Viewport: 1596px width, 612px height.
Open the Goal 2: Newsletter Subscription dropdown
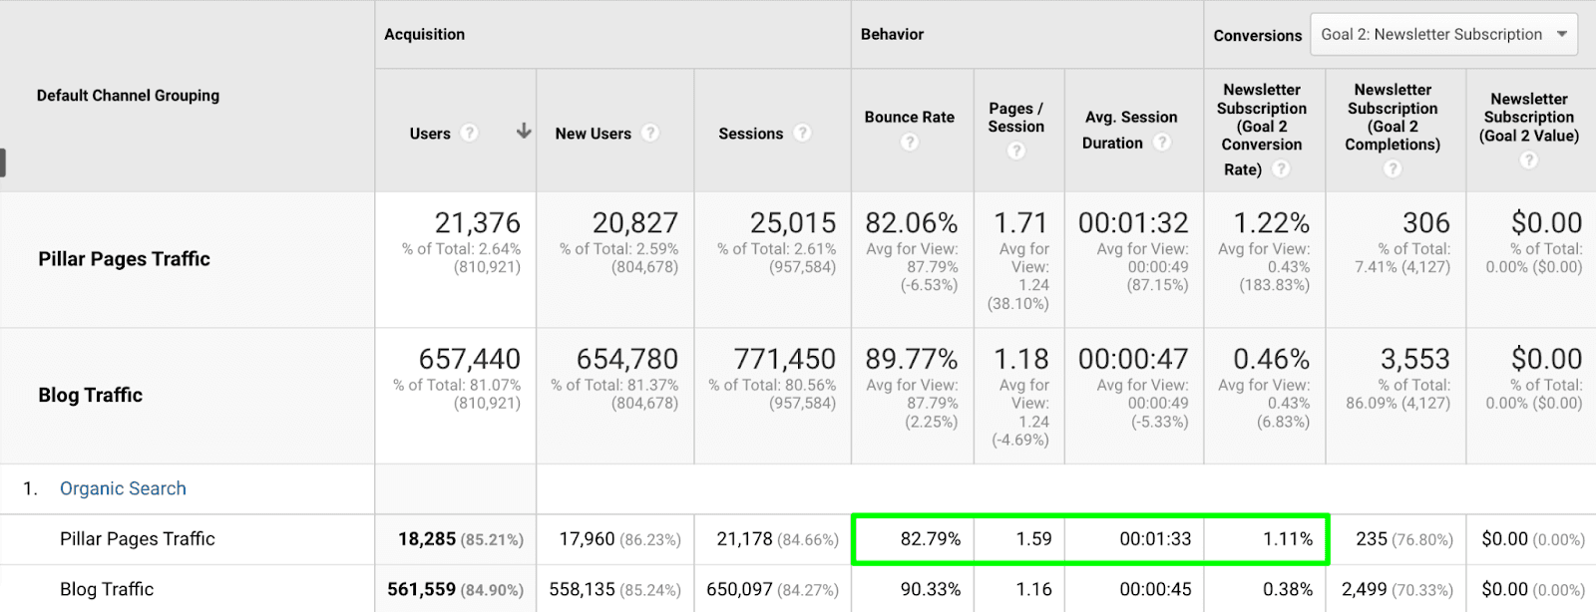point(1442,35)
